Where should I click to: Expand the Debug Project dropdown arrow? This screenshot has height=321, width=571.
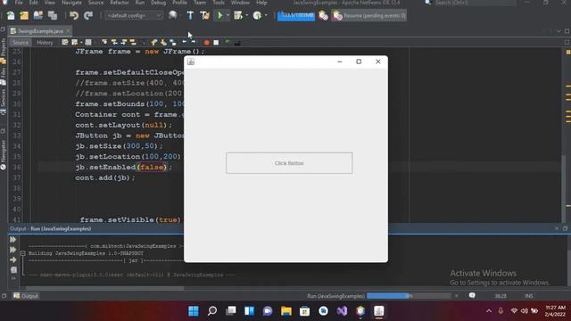(247, 16)
